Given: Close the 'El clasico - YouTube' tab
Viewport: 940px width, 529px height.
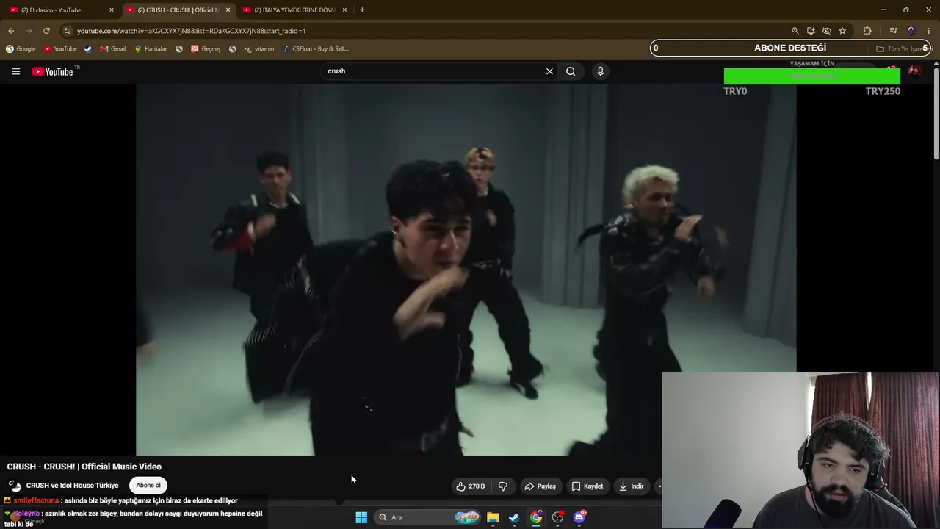Looking at the screenshot, I should (x=112, y=10).
